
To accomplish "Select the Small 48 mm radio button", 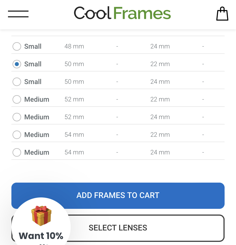I will (x=17, y=46).
